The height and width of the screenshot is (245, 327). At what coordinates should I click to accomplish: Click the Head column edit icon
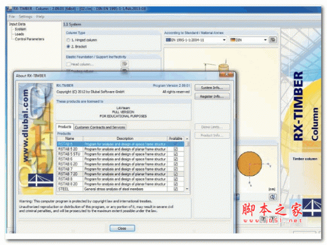point(125,63)
